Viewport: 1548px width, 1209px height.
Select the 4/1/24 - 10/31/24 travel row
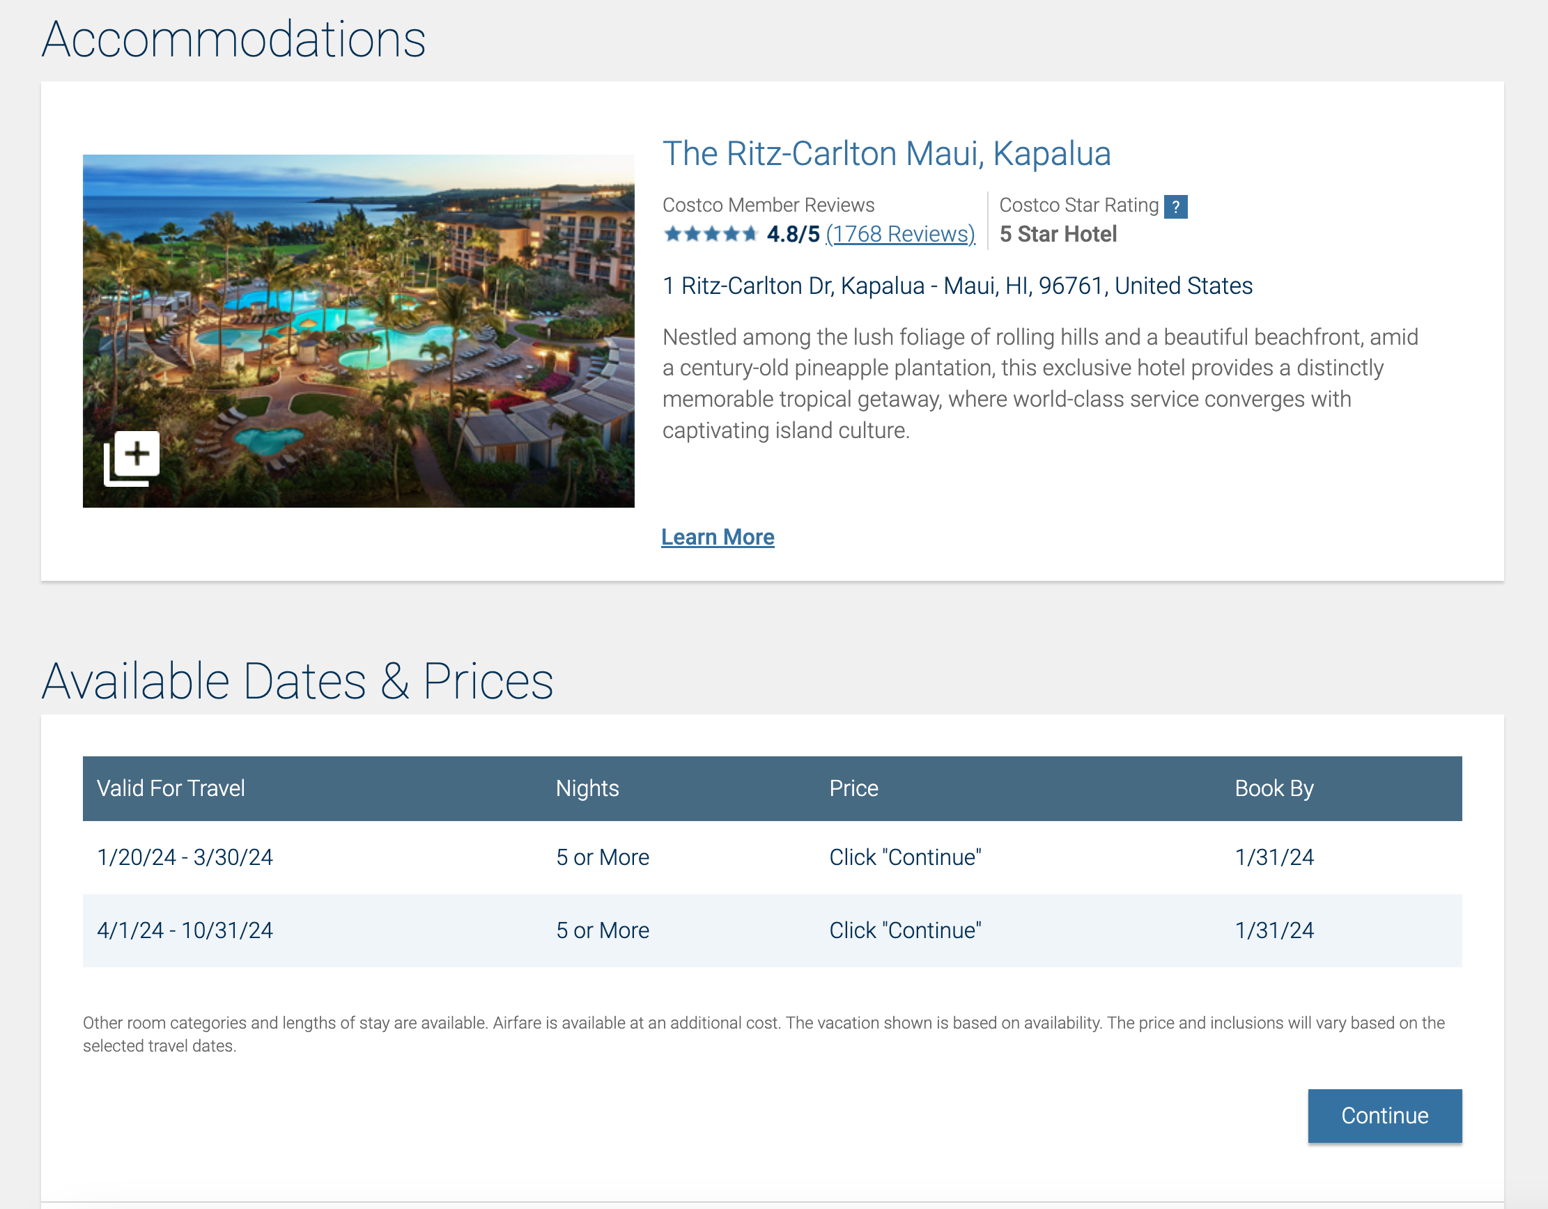pyautogui.click(x=185, y=930)
